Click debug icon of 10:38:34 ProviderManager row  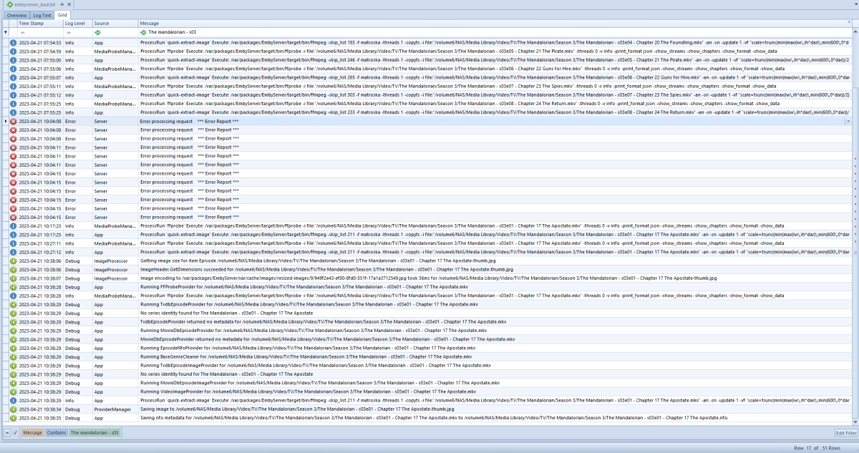coord(13,409)
